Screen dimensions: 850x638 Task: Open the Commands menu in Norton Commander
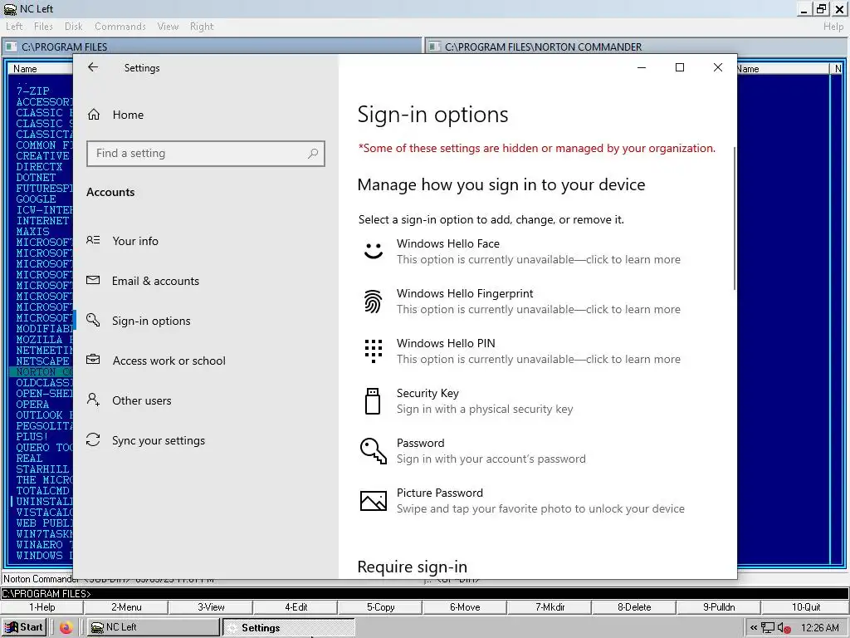pyautogui.click(x=120, y=27)
